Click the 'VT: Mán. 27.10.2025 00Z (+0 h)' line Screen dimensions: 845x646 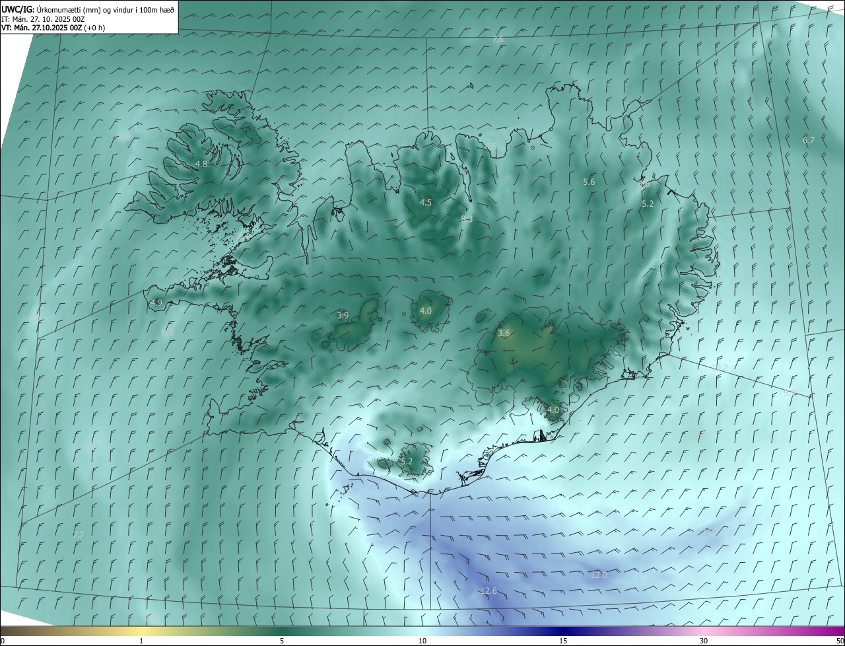coord(53,28)
